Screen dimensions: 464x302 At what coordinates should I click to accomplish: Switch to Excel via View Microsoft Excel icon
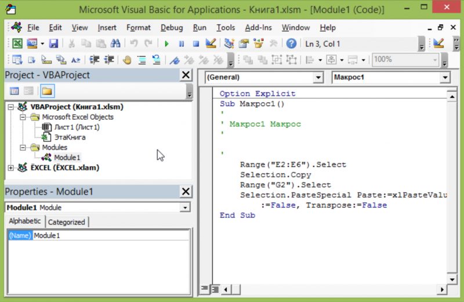coord(17,44)
